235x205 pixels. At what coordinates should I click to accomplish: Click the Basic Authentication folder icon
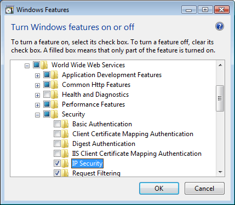(65, 124)
